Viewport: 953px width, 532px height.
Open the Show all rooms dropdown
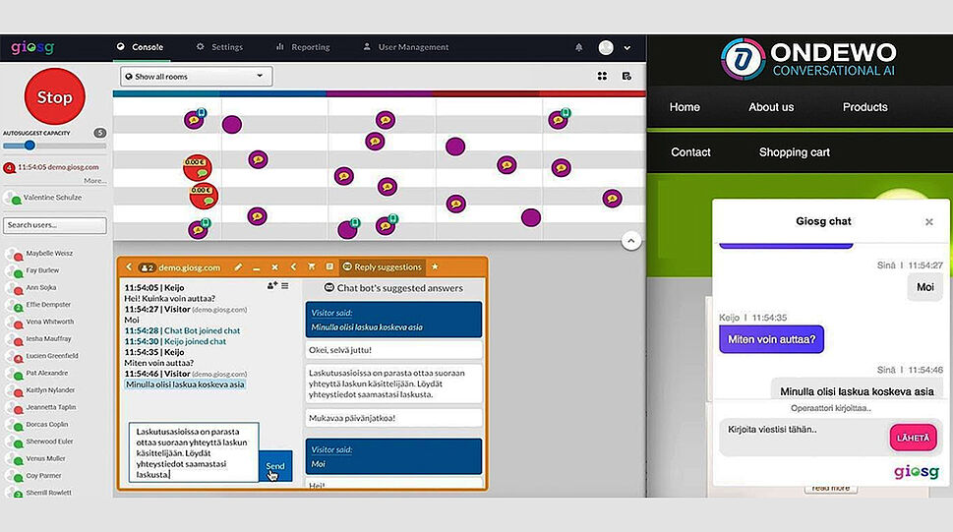point(197,77)
